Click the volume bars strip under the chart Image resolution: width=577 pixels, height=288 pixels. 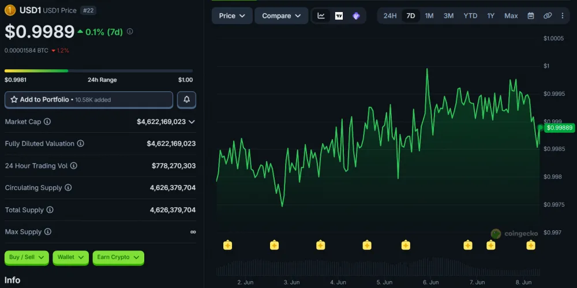[379, 267]
